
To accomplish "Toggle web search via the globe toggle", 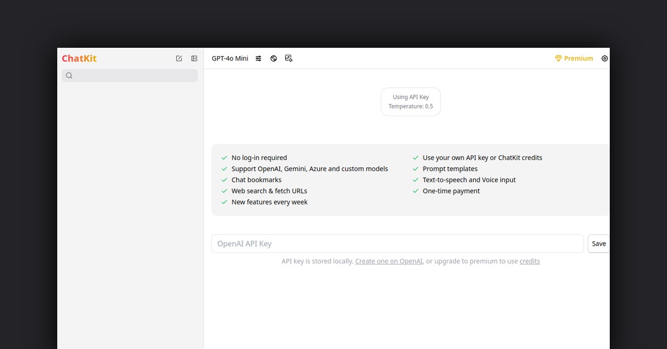I will click(273, 58).
